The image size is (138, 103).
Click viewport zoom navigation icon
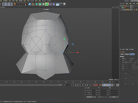point(114,7)
